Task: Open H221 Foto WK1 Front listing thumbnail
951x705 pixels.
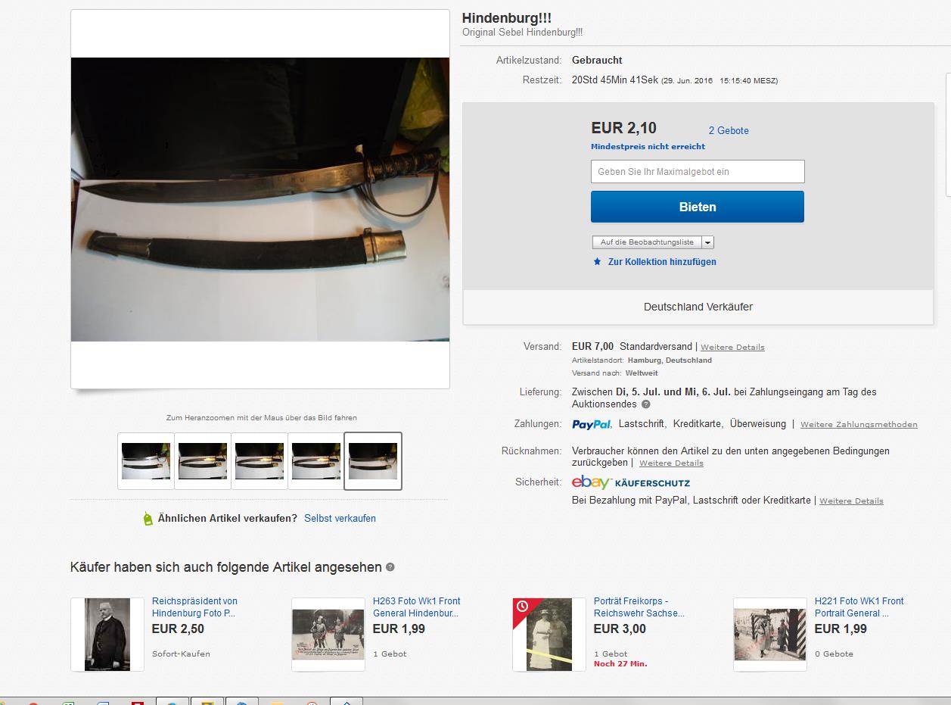Action: pyautogui.click(x=769, y=635)
